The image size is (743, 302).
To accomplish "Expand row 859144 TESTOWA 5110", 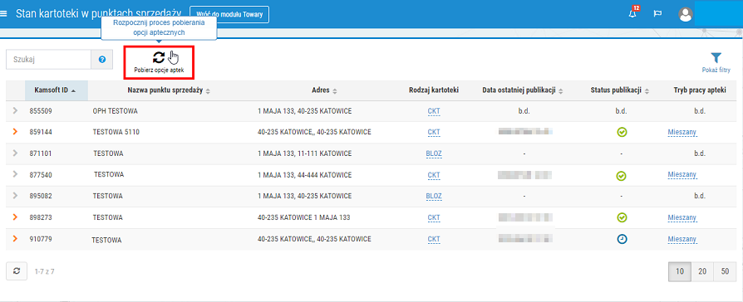I will click(15, 132).
